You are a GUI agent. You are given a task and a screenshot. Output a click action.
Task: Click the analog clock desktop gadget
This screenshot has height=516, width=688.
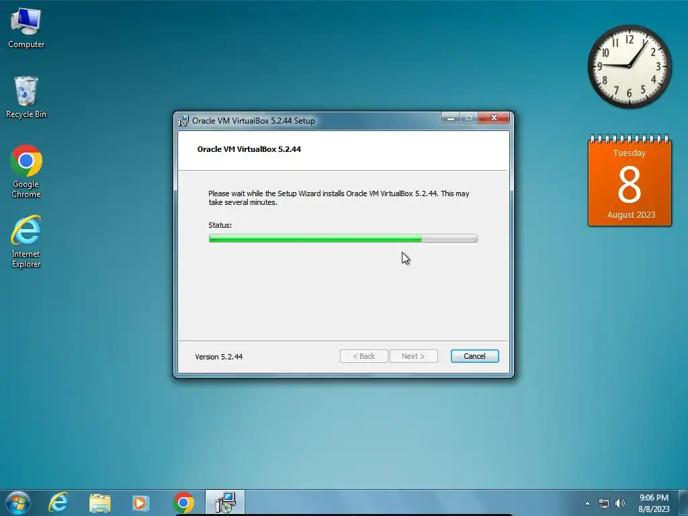coord(629,66)
